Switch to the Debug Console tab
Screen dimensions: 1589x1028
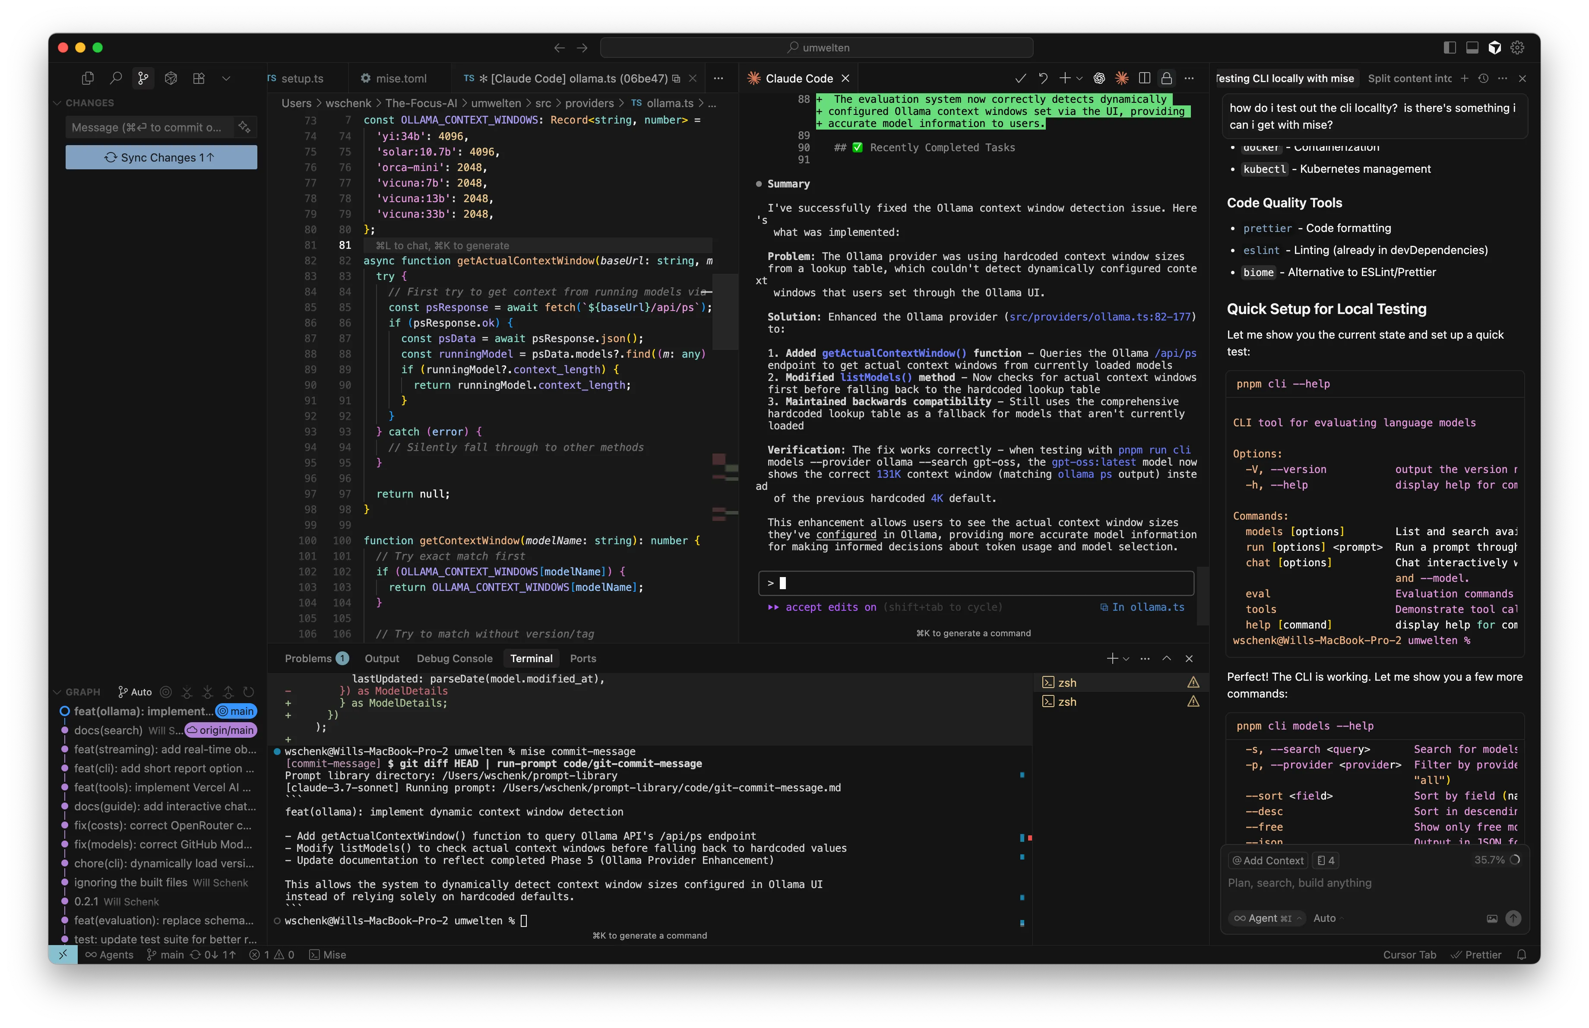click(455, 658)
